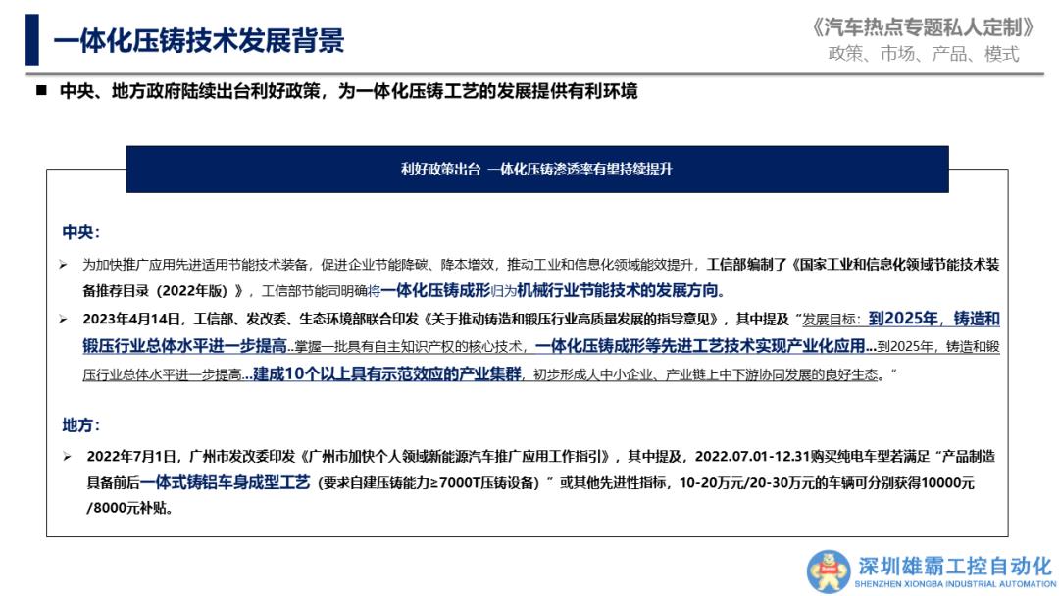This screenshot has width=1059, height=596.
Task: Click the Xiongba mascot logo icon
Action: click(x=829, y=571)
